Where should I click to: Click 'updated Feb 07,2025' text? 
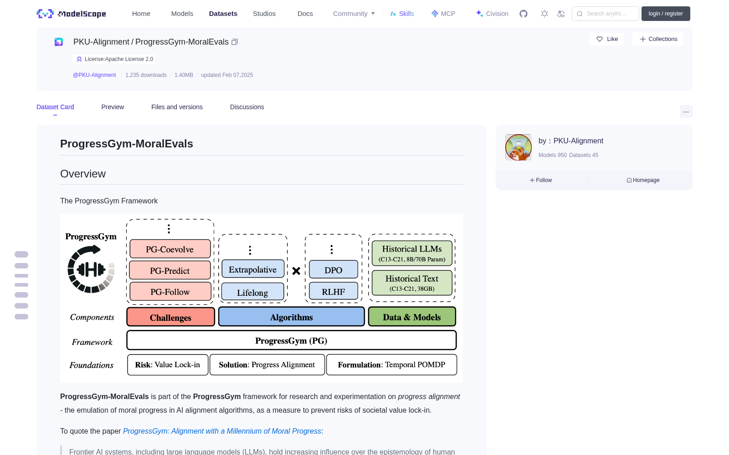coord(227,75)
